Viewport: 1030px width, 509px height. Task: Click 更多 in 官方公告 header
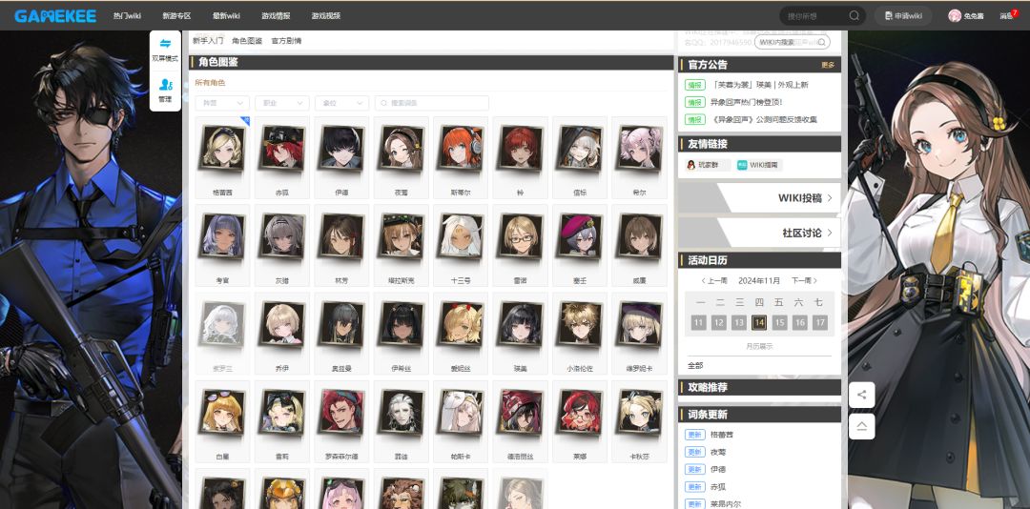click(x=828, y=65)
